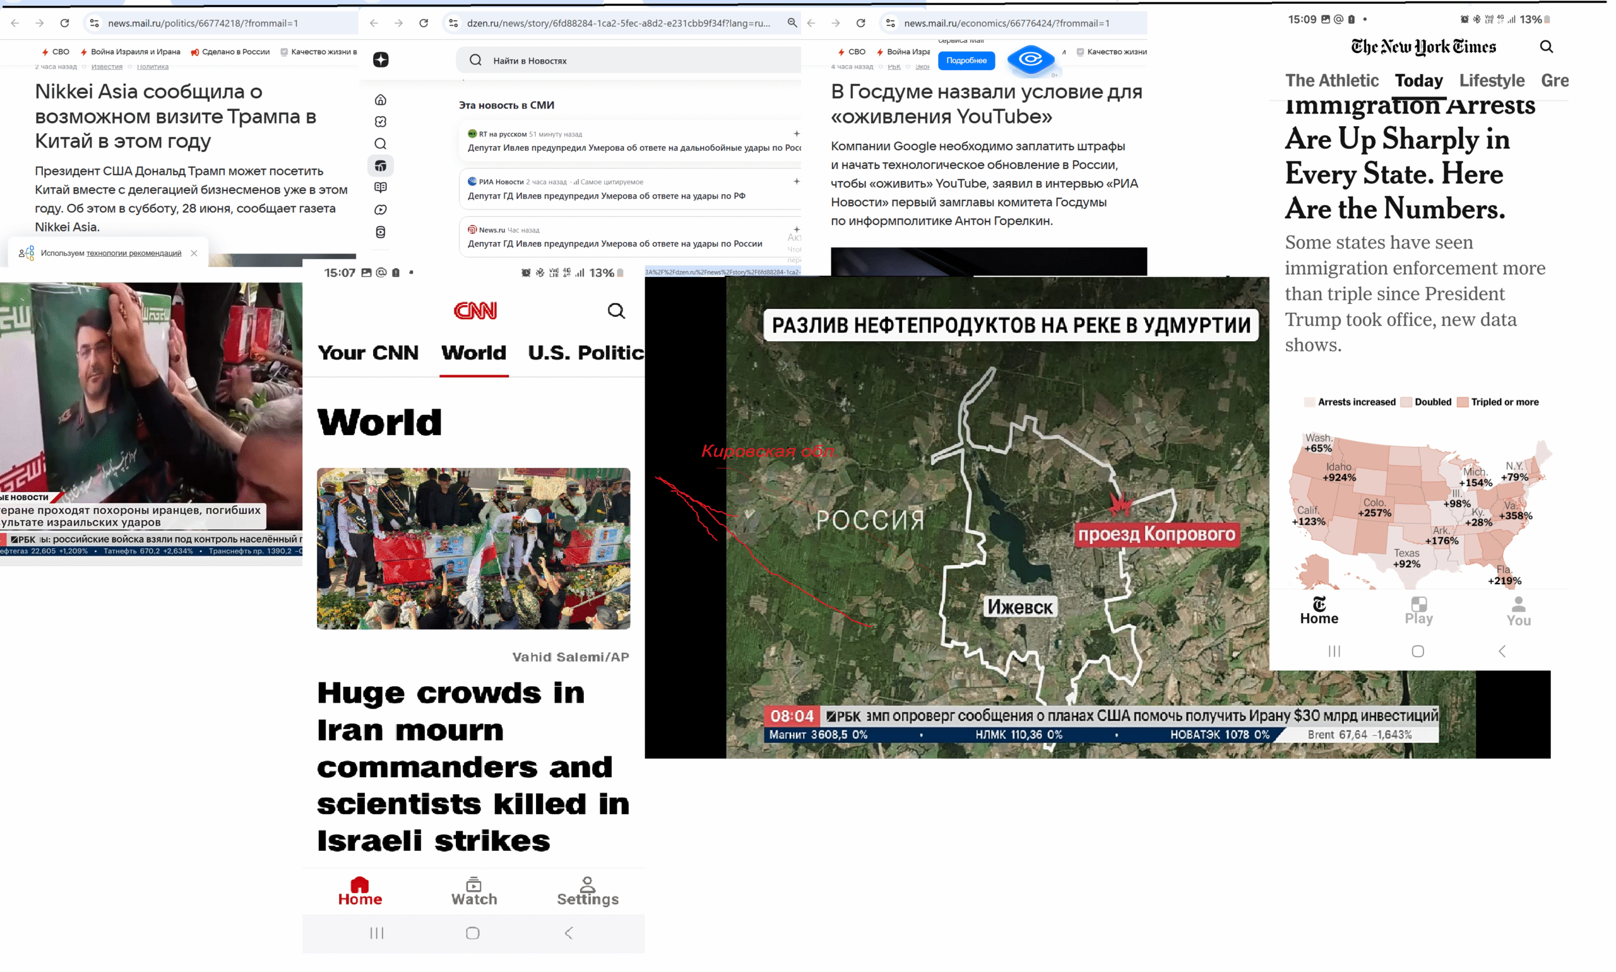Open the 'технологии рекомендаций' link

(x=134, y=253)
